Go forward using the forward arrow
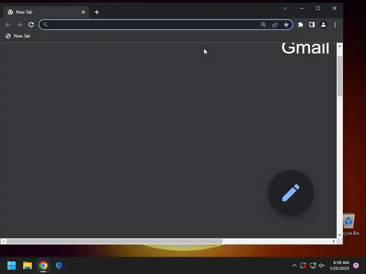The image size is (366, 274). tap(20, 25)
